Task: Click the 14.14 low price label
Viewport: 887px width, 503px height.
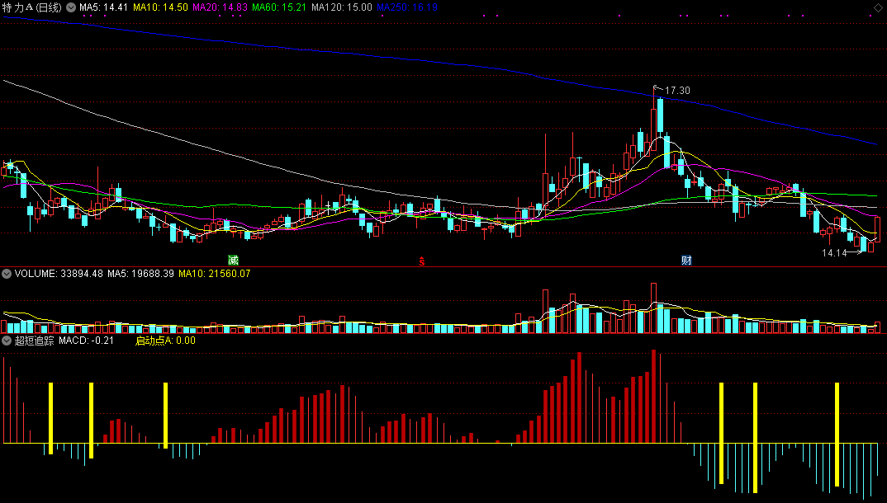Action: pos(834,253)
